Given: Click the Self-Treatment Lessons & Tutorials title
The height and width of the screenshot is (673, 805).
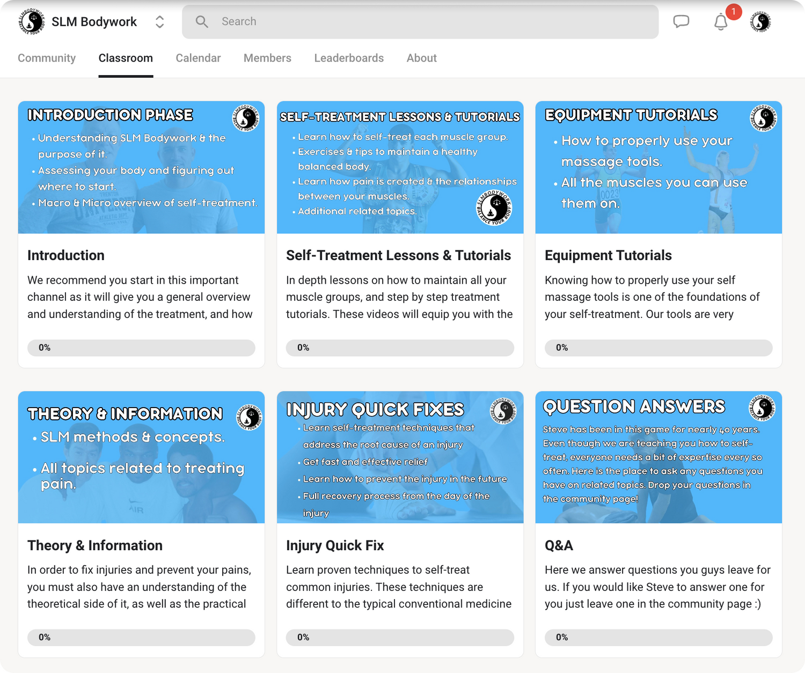Looking at the screenshot, I should click(398, 255).
